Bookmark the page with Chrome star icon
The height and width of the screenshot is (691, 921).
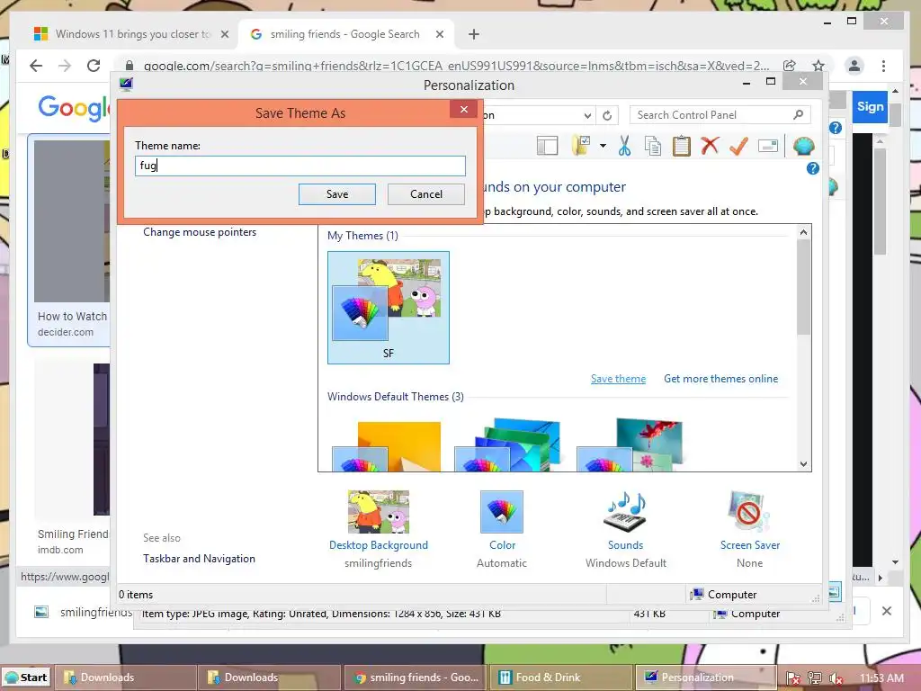(818, 66)
